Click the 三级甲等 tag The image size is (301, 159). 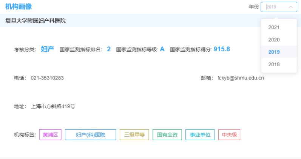(134, 135)
